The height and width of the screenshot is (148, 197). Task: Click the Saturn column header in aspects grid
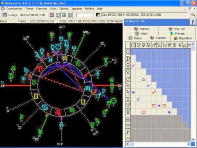(164, 45)
